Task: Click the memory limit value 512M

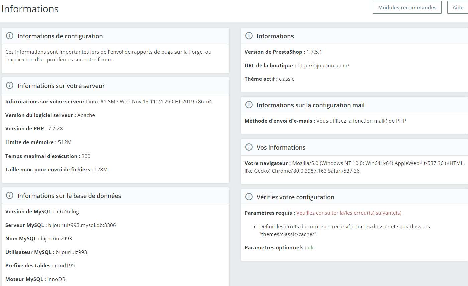Action: click(65, 142)
